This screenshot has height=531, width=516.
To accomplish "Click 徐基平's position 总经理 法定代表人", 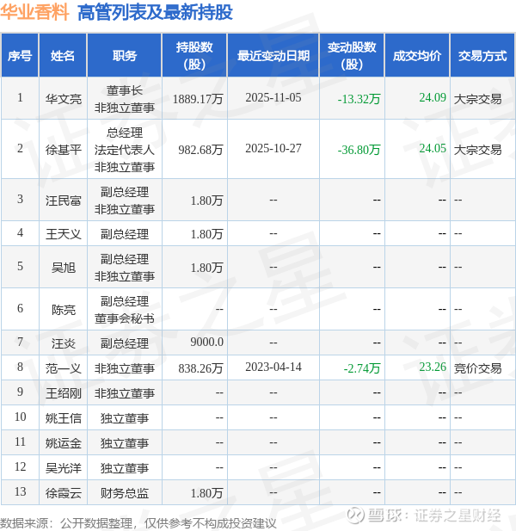I will (x=125, y=141).
